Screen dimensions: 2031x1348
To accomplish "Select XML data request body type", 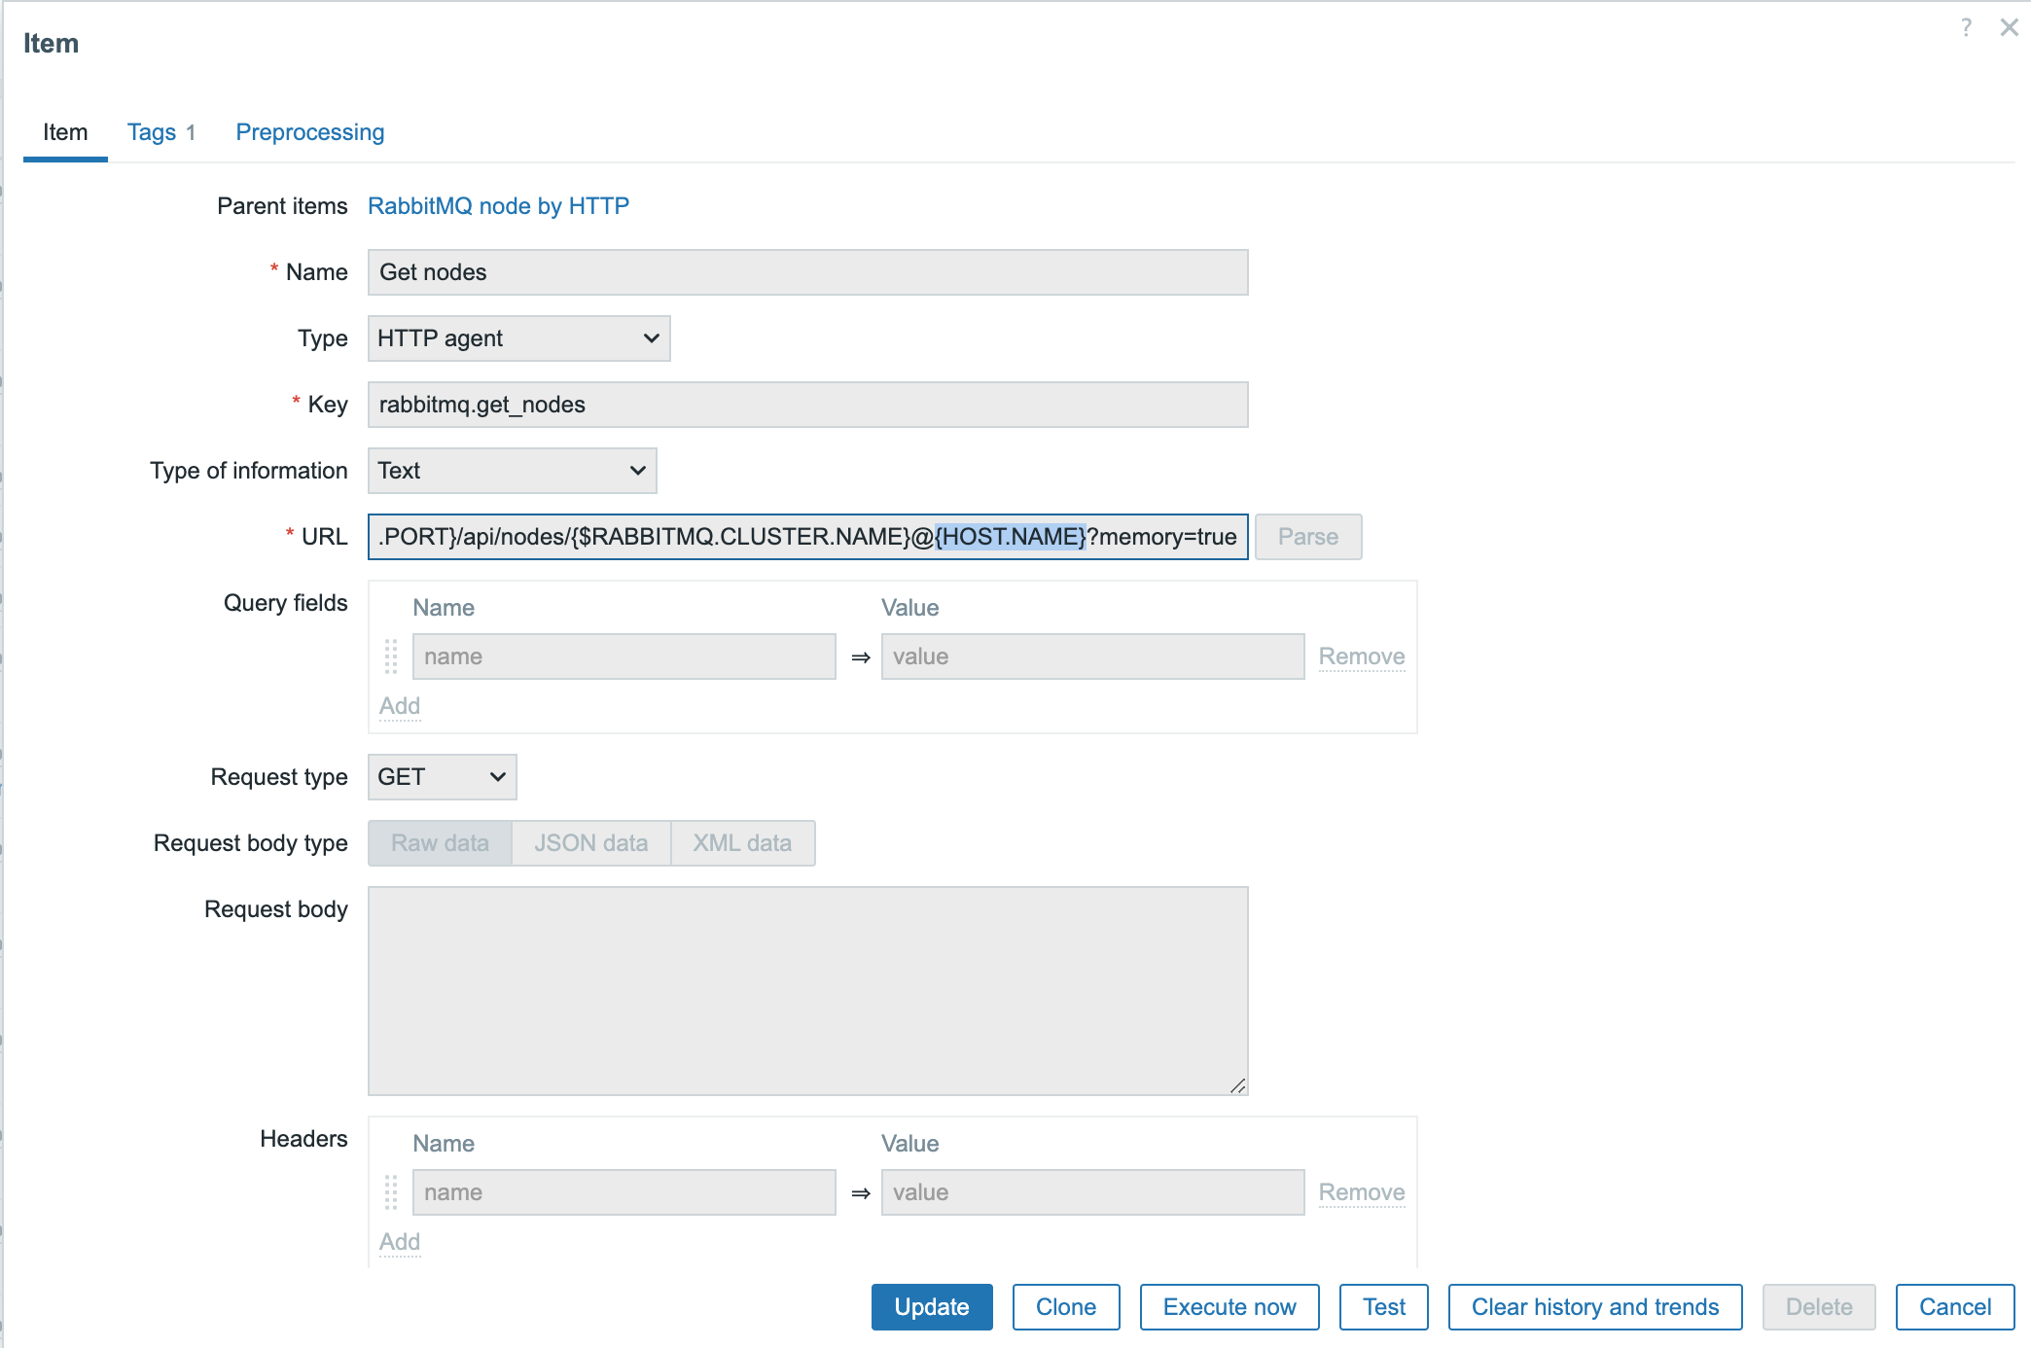I will [742, 843].
